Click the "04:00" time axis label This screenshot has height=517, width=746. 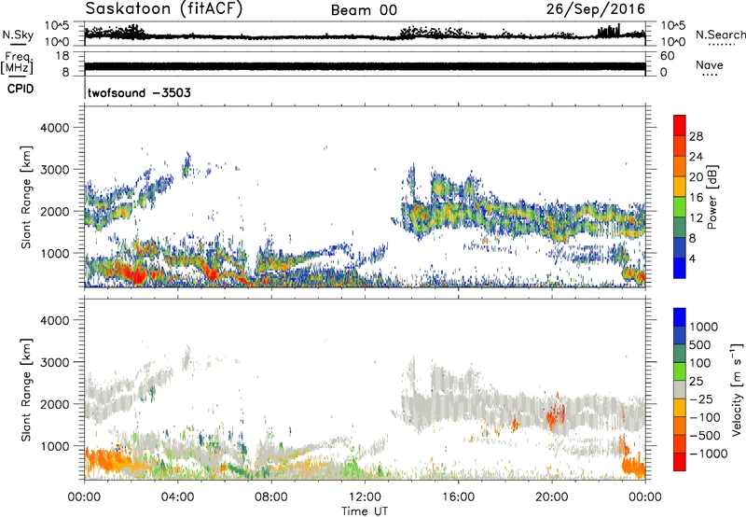[177, 497]
